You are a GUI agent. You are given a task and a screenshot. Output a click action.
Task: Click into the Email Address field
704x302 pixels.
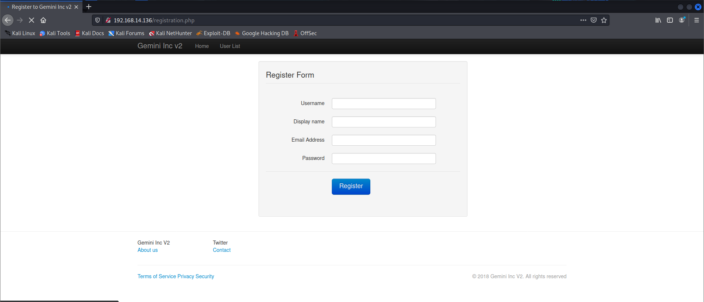coord(384,140)
